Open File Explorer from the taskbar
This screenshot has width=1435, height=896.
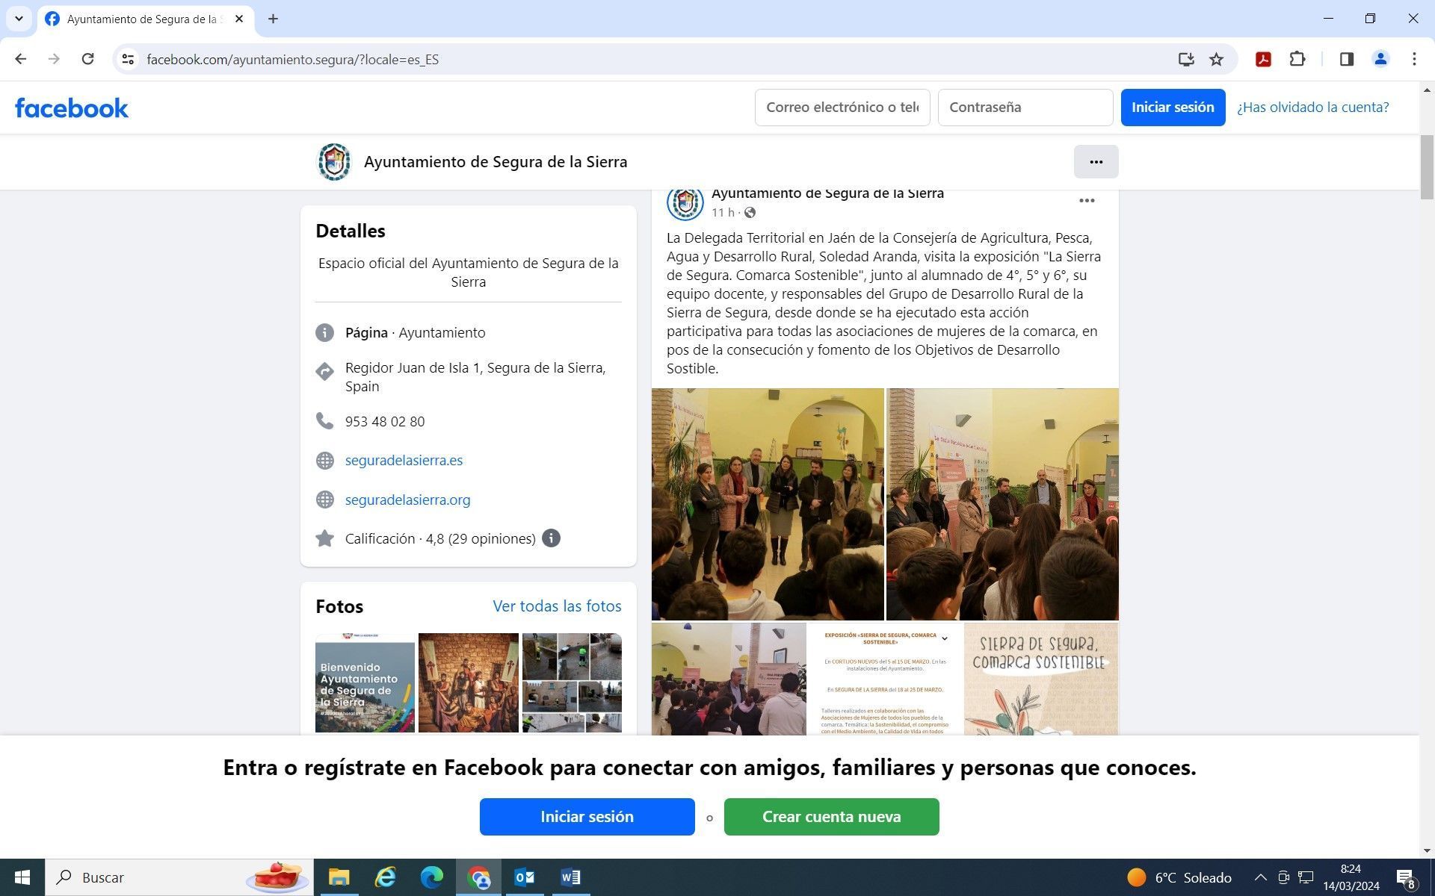tap(339, 877)
